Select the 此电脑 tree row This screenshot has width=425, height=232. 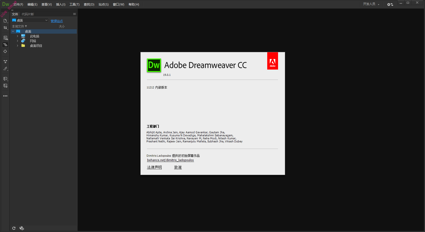[x=44, y=36]
